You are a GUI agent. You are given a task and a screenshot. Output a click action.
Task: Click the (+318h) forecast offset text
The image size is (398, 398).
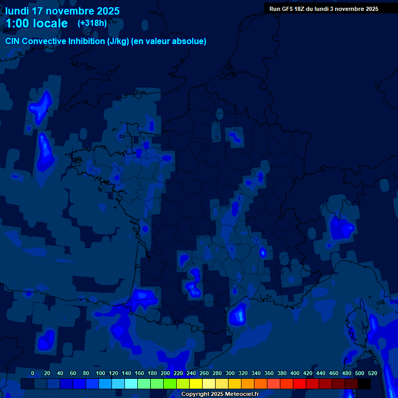point(92,23)
